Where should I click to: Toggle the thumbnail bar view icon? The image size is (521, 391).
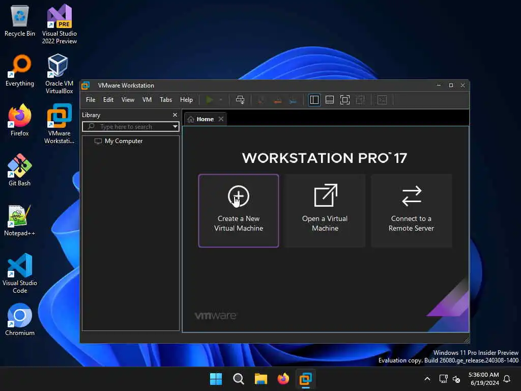pyautogui.click(x=330, y=100)
